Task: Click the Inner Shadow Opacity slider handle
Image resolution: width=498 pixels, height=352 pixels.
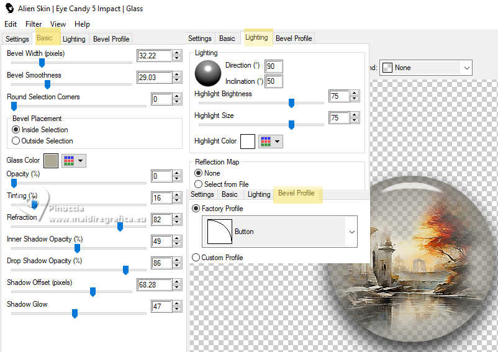Action: pos(77,248)
